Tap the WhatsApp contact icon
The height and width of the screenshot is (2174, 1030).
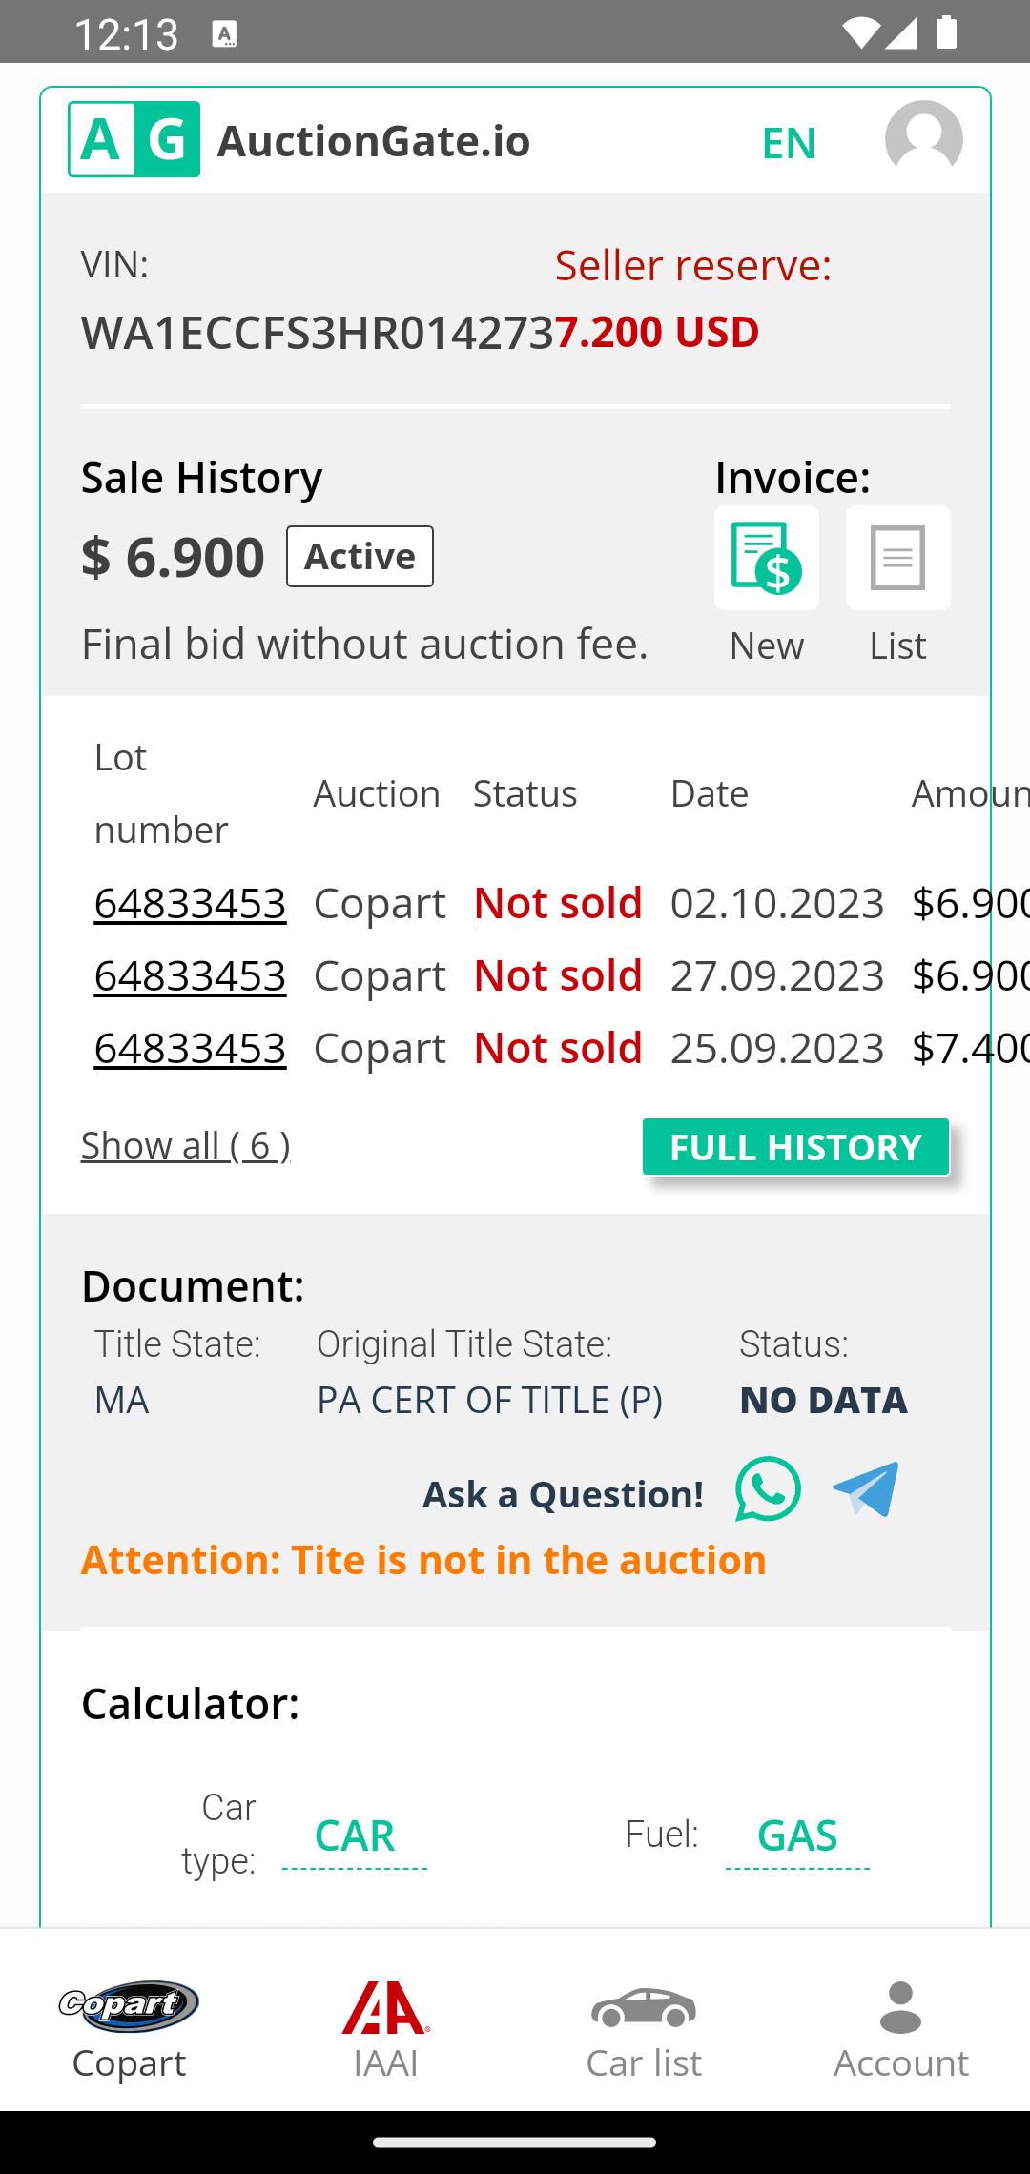768,1489
